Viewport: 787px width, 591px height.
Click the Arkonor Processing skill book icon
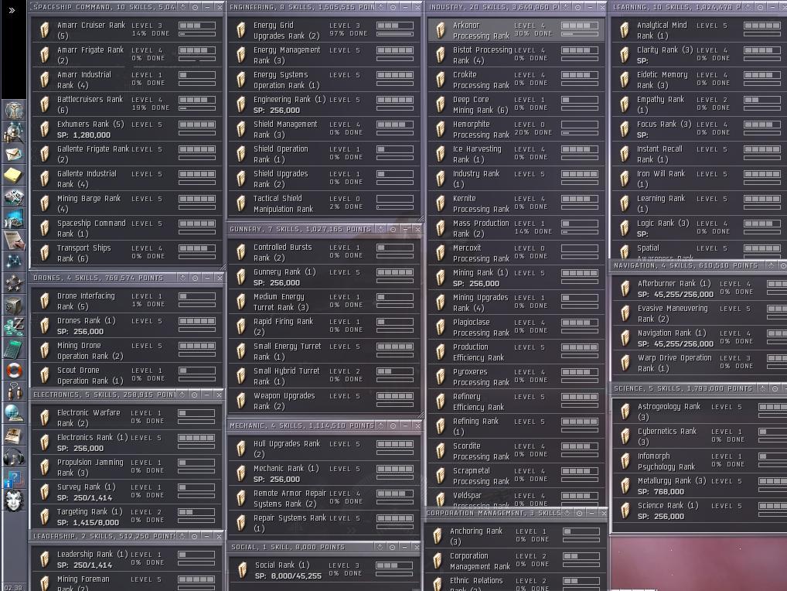(x=440, y=30)
